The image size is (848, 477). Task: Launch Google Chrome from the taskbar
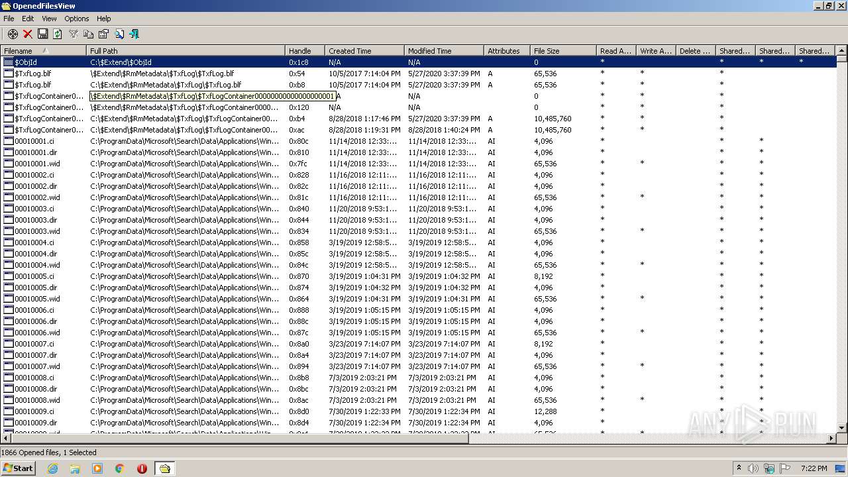119,468
